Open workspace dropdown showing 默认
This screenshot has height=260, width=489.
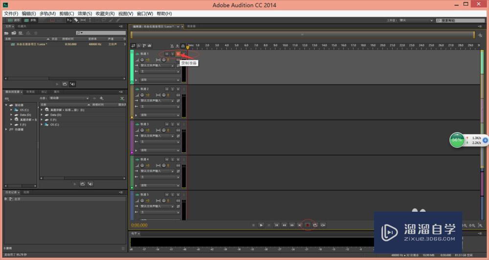pos(416,20)
